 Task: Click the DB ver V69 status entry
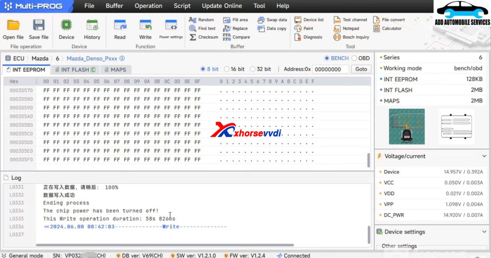click(x=139, y=256)
